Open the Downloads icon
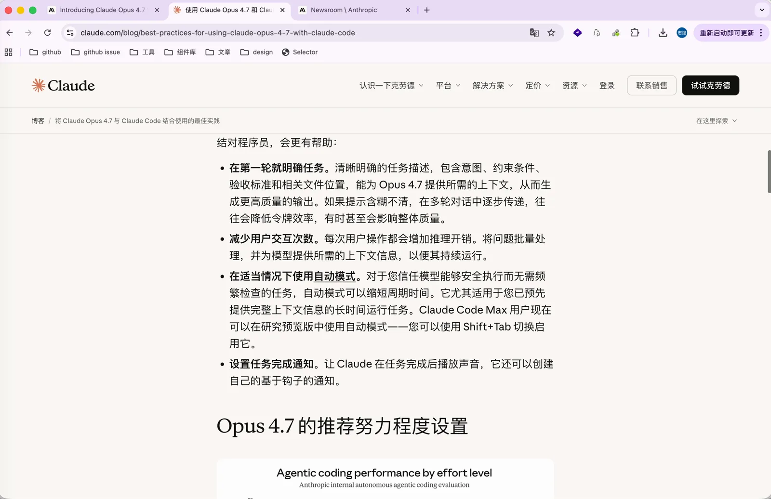This screenshot has height=499, width=771. [663, 33]
